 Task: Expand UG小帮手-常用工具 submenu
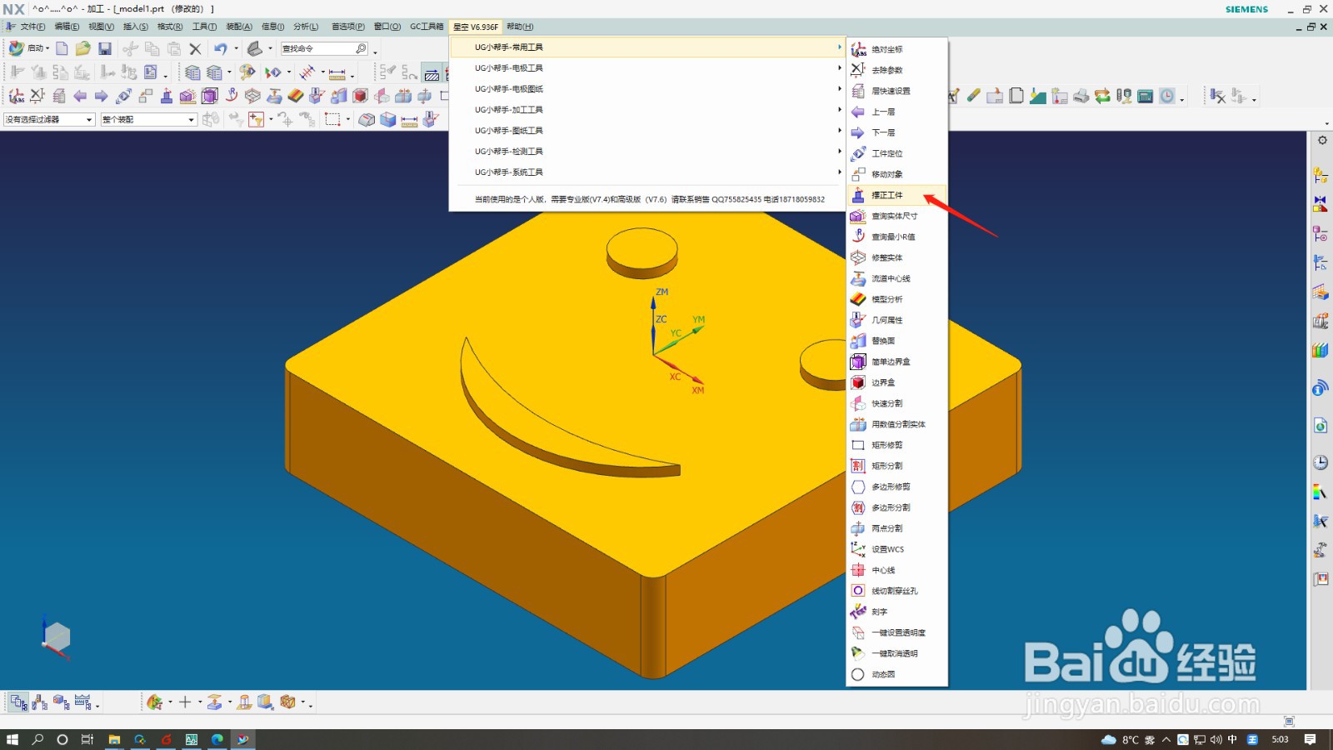pos(647,47)
